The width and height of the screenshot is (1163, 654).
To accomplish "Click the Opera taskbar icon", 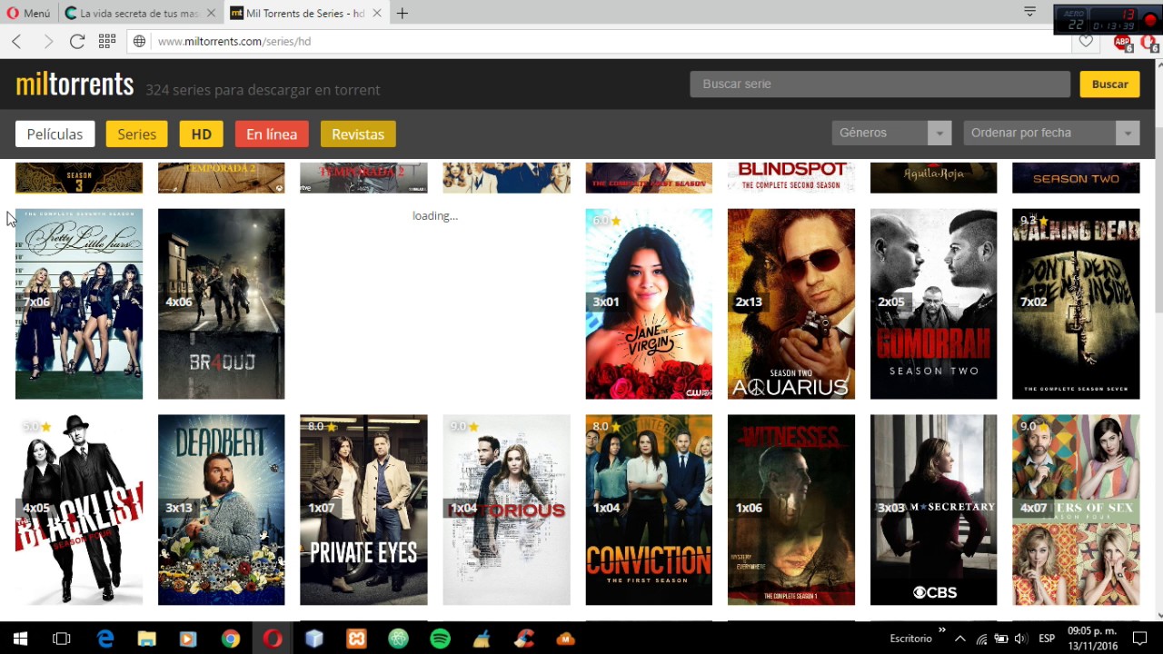I will [x=272, y=639].
